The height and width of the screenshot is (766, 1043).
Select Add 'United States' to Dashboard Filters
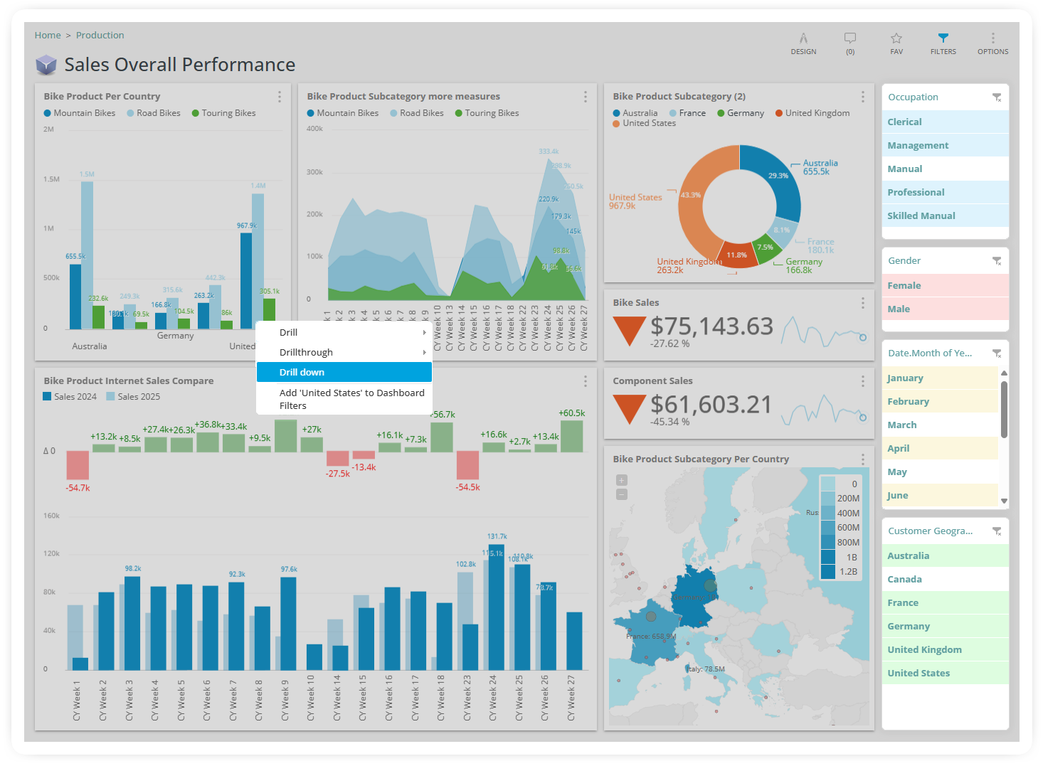(344, 399)
